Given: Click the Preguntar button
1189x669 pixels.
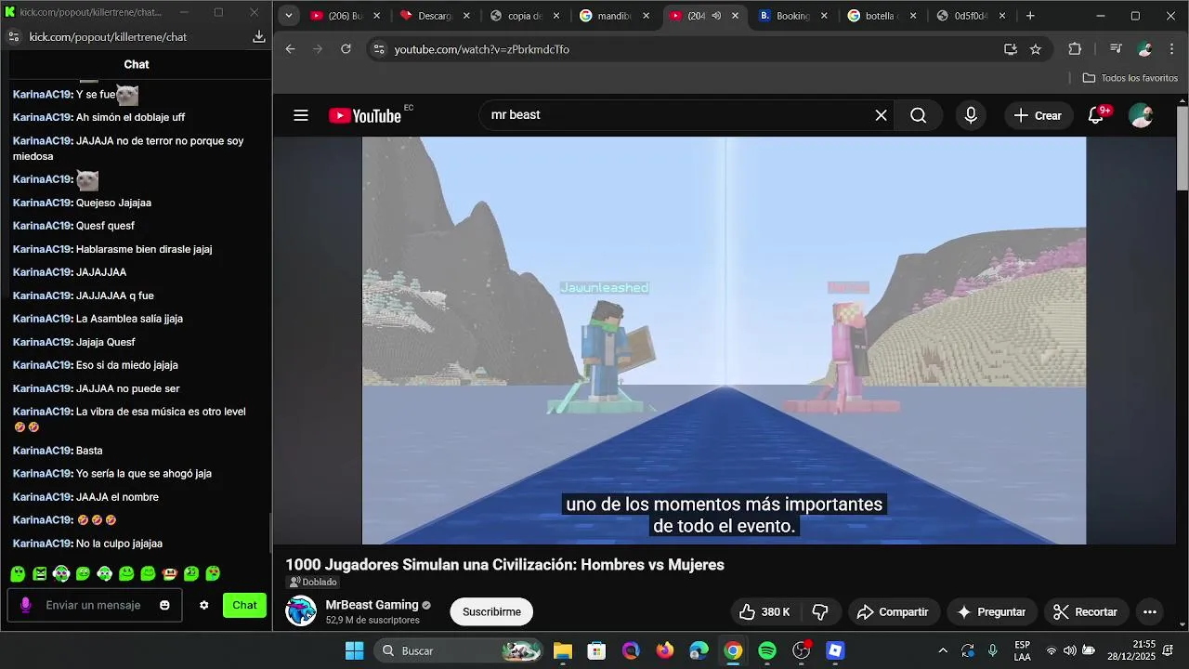Looking at the screenshot, I should 992,611.
